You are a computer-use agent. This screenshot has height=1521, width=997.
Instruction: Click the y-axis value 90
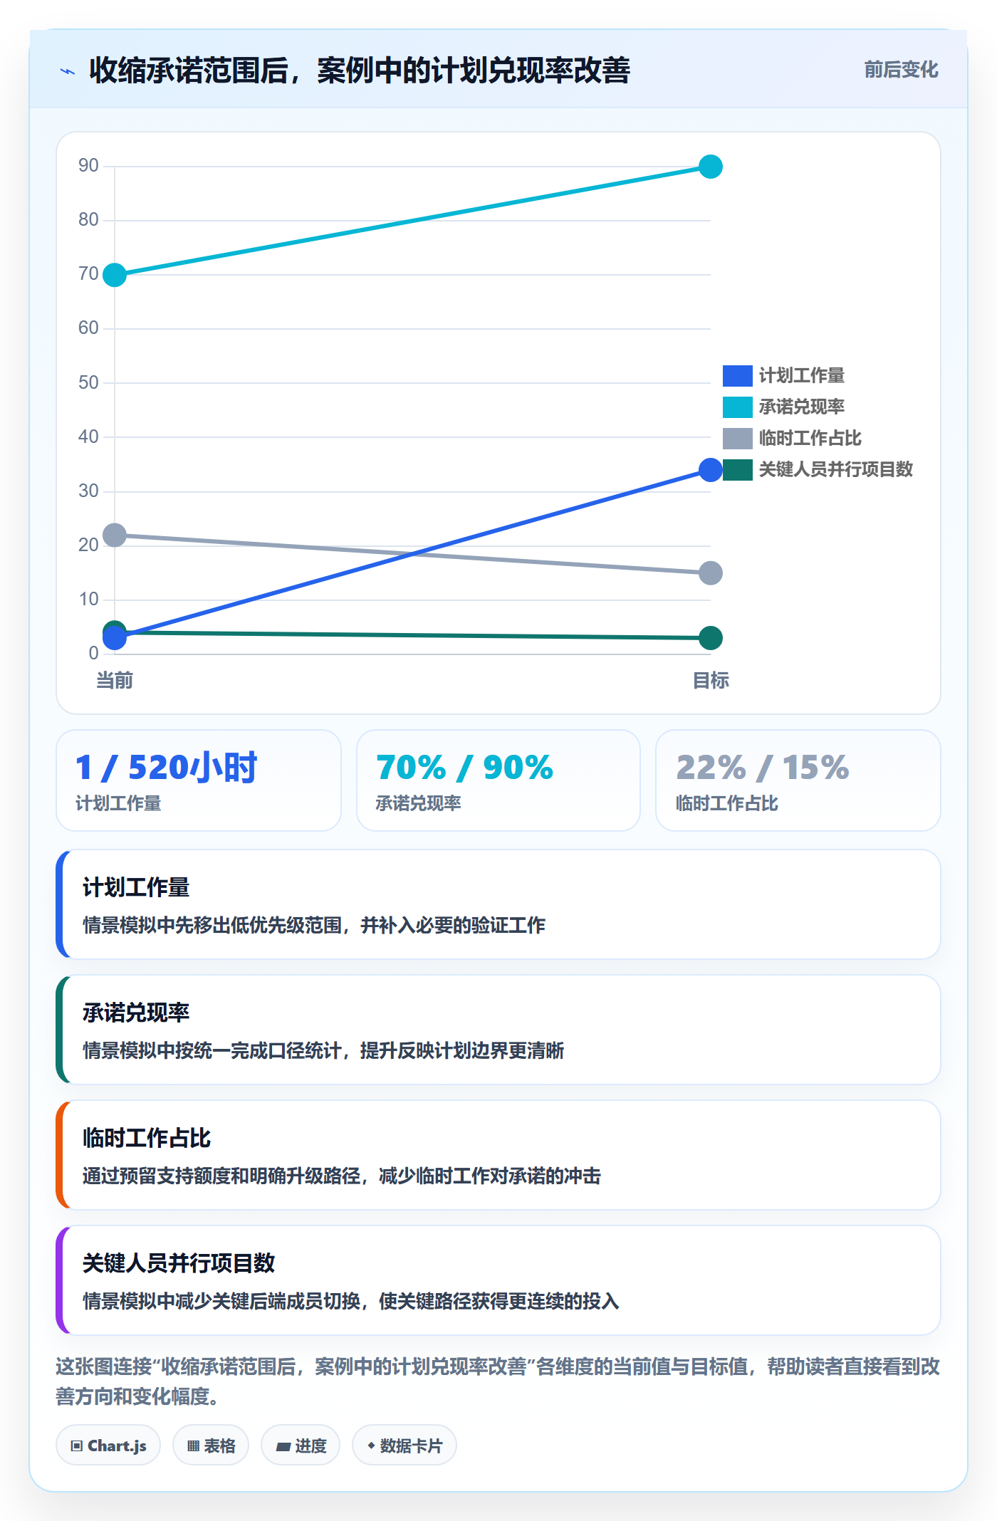(88, 166)
